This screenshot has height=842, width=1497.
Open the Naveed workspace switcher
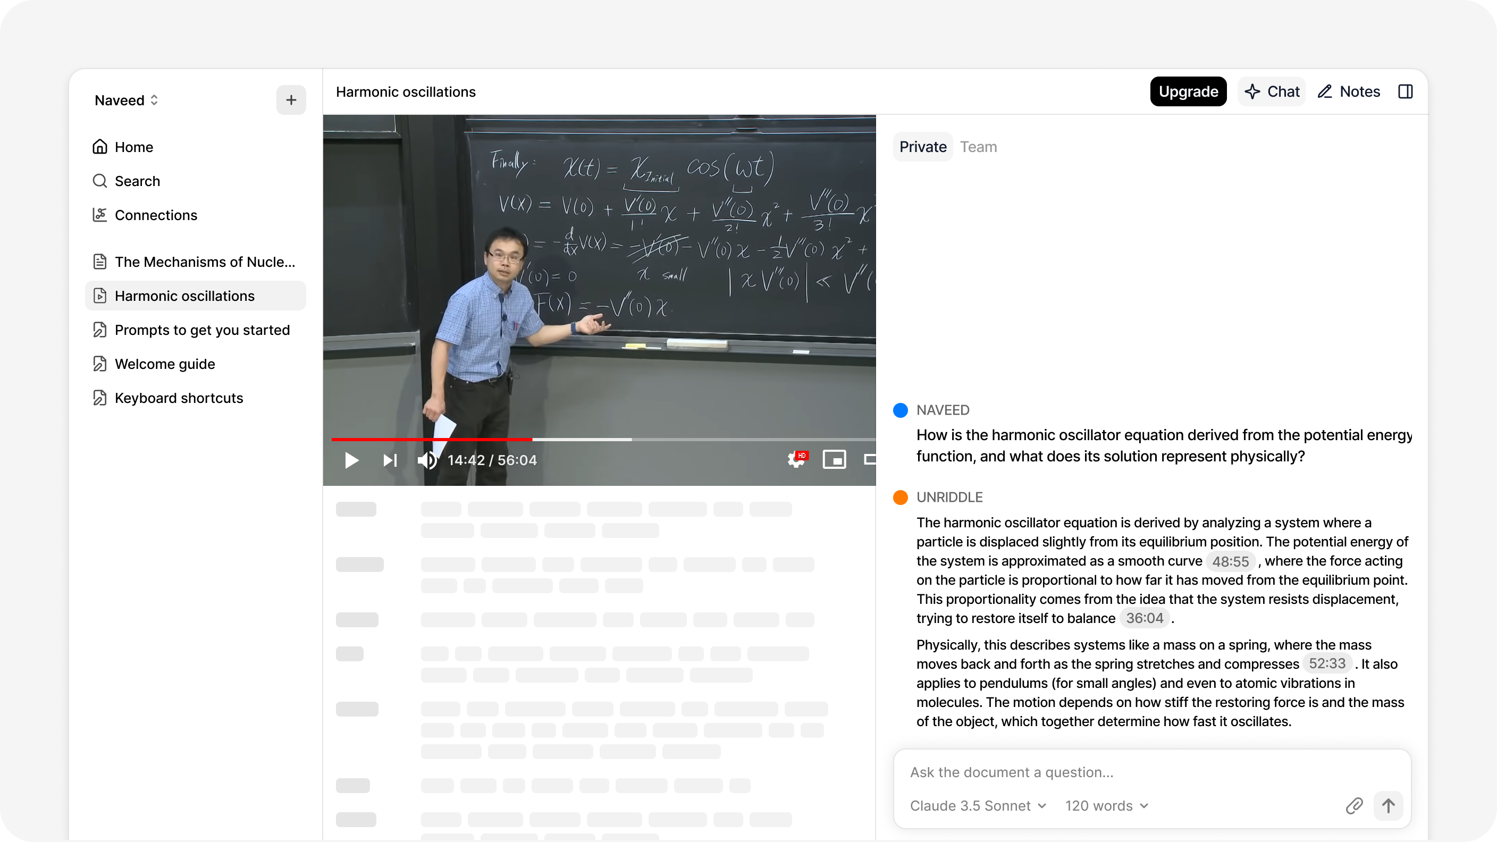point(126,100)
